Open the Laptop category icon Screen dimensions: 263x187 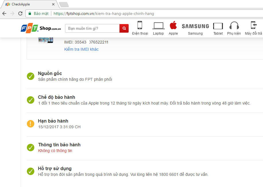pos(158,26)
